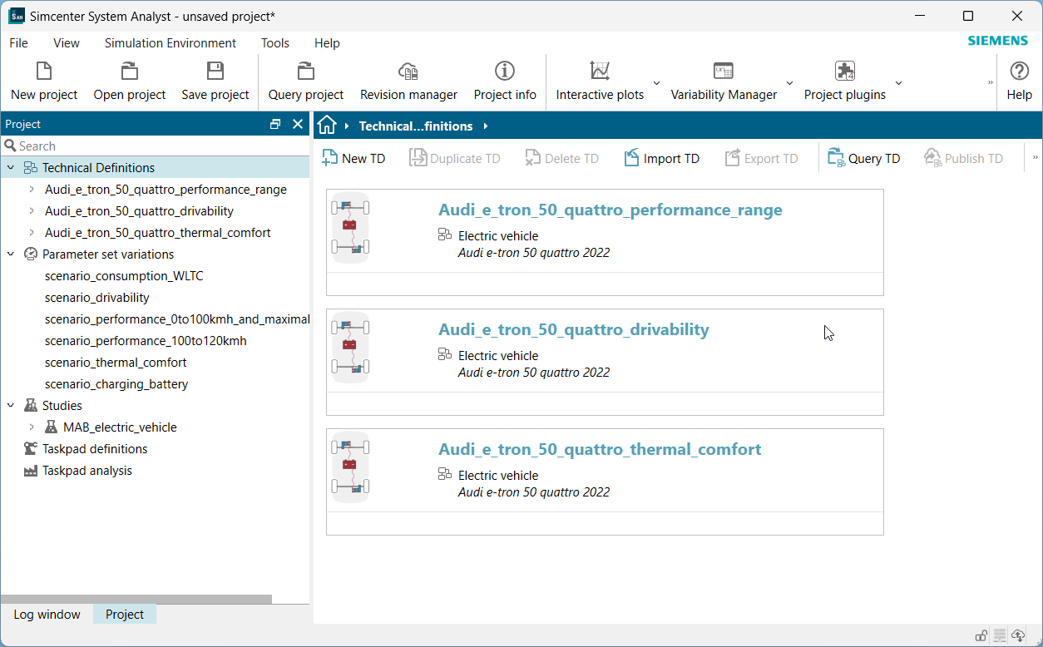
Task: Click the Project search field
Action: click(x=158, y=146)
